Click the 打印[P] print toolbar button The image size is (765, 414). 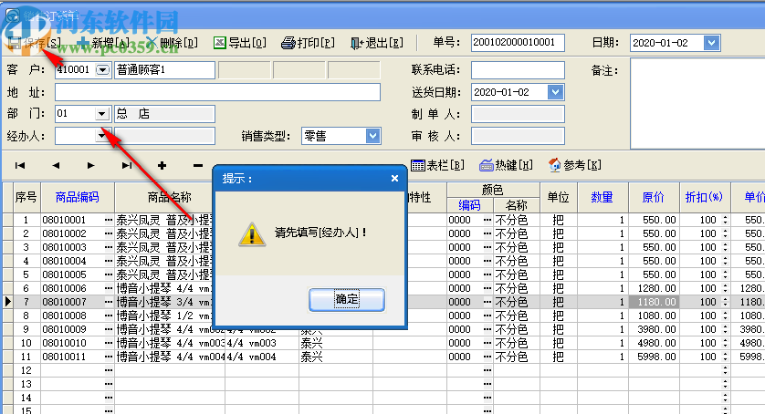coord(309,43)
